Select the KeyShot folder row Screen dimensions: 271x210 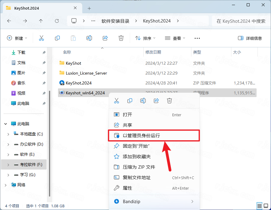click(x=157, y=63)
